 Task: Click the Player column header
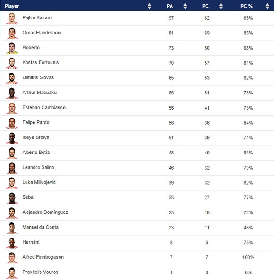(12, 6)
